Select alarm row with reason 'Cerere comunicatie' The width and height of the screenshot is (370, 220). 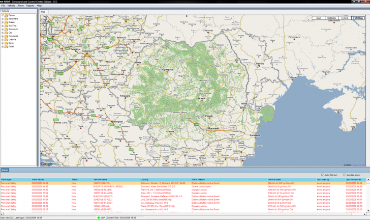tap(183, 186)
